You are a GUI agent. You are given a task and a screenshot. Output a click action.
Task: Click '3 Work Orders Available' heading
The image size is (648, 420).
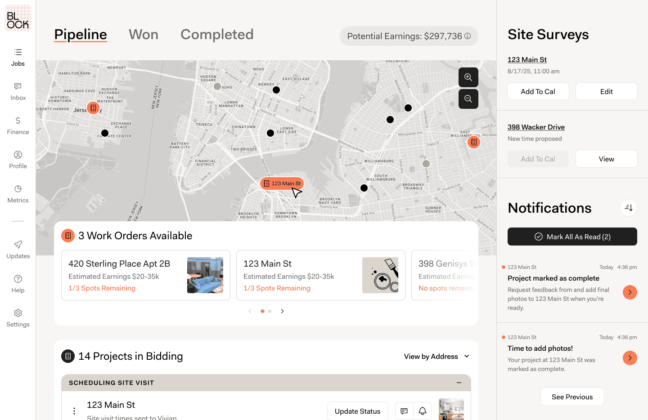(135, 236)
